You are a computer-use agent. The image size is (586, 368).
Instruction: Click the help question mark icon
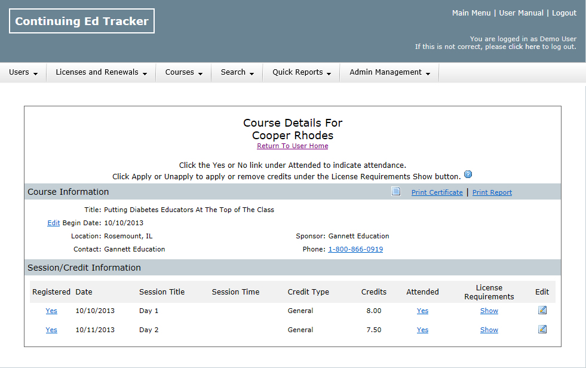pyautogui.click(x=468, y=174)
